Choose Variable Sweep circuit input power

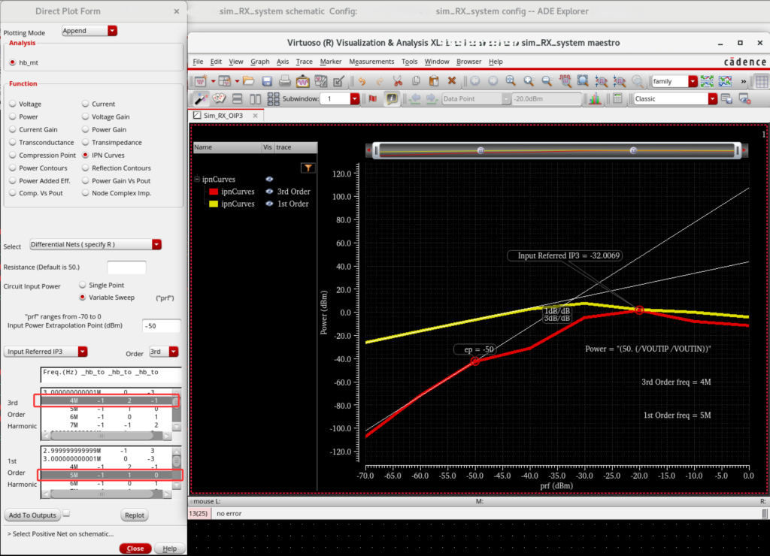[83, 298]
